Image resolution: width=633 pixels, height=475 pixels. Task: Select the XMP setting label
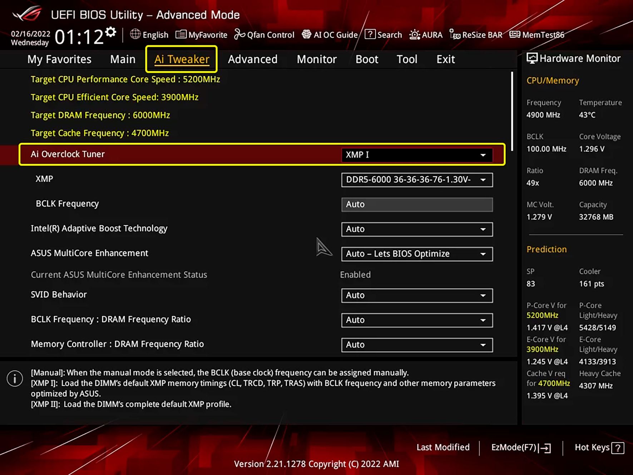pyautogui.click(x=44, y=179)
